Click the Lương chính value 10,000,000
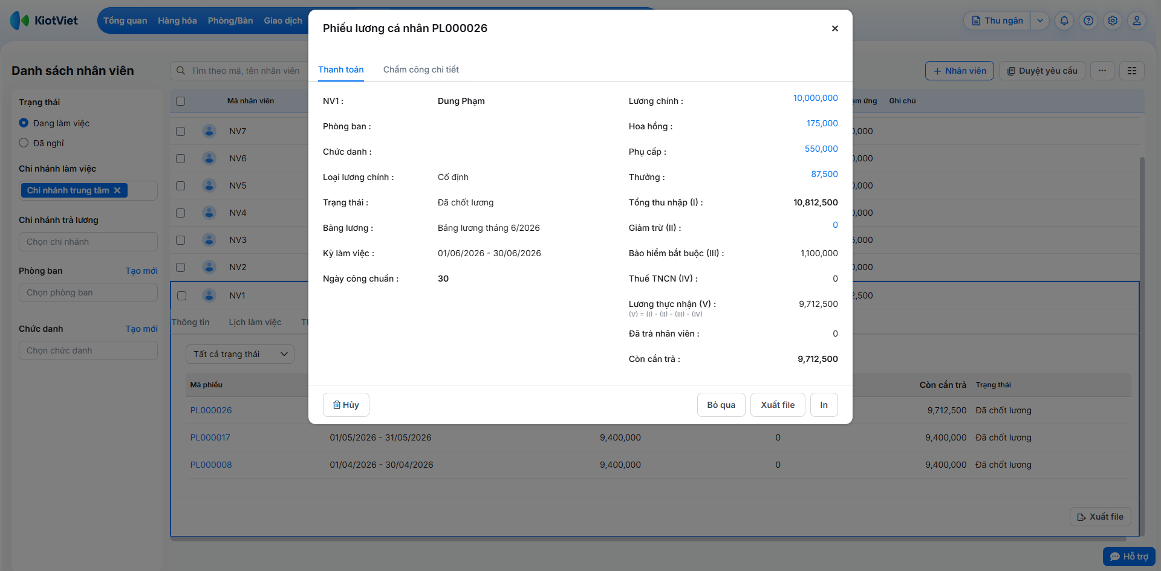 pyautogui.click(x=815, y=98)
